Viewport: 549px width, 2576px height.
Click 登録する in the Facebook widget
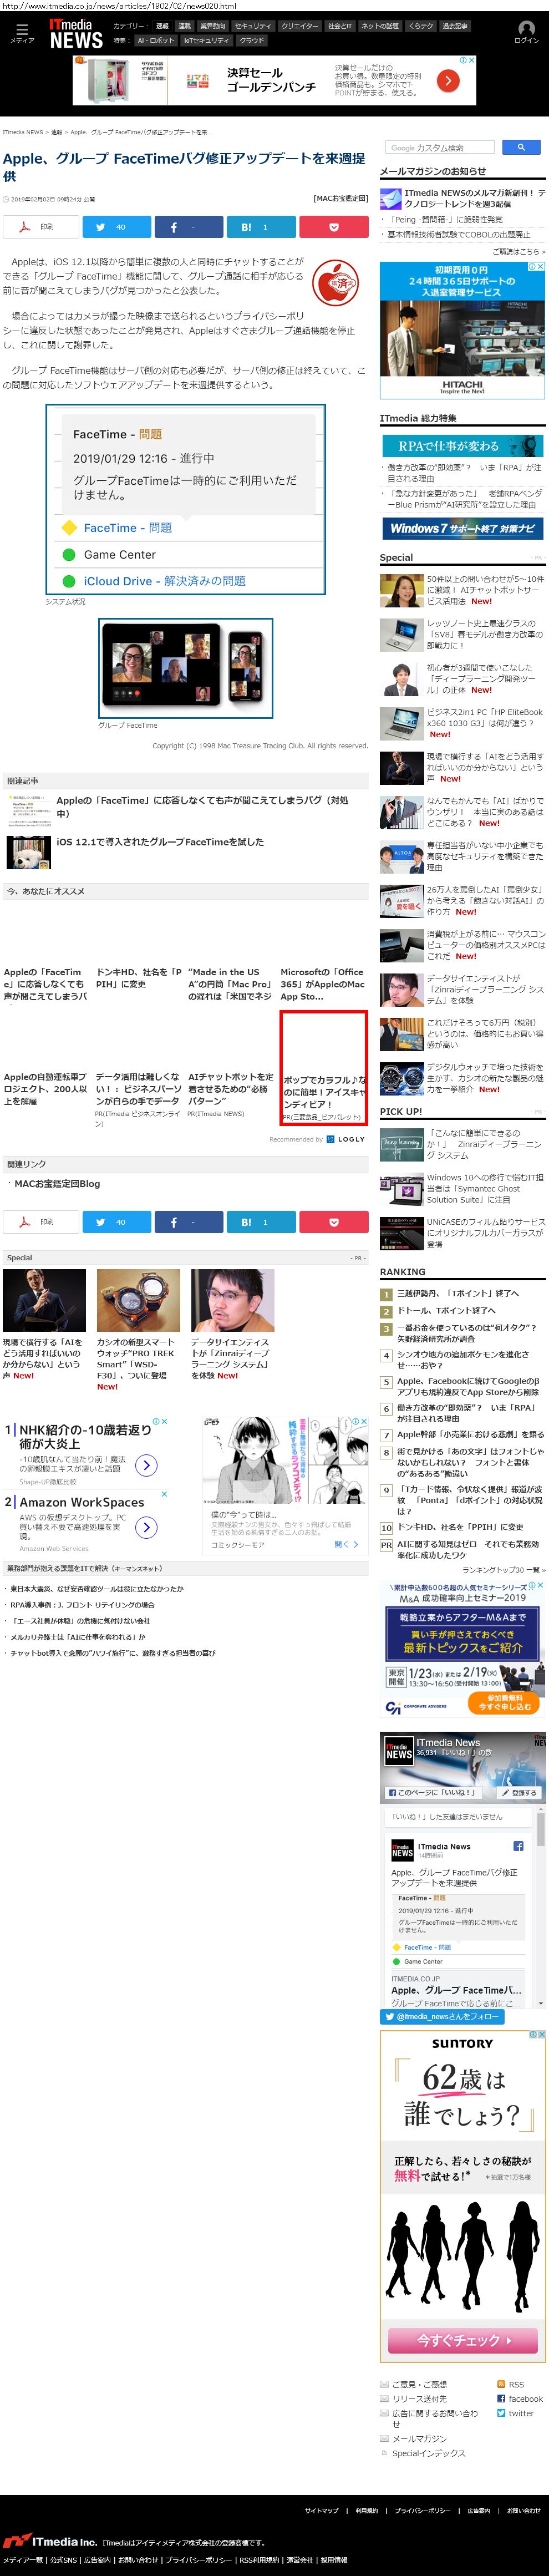[x=519, y=1792]
